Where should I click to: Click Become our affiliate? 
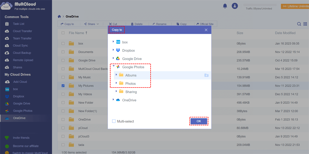click(x=26, y=146)
